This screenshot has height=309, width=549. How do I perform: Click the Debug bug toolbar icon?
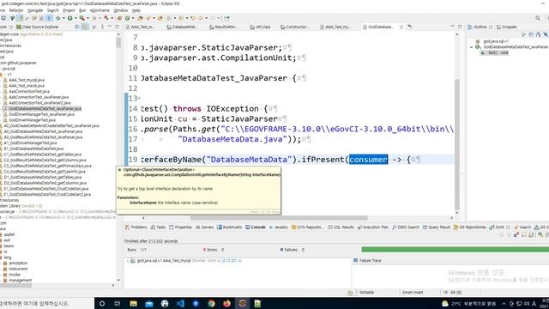point(58,18)
